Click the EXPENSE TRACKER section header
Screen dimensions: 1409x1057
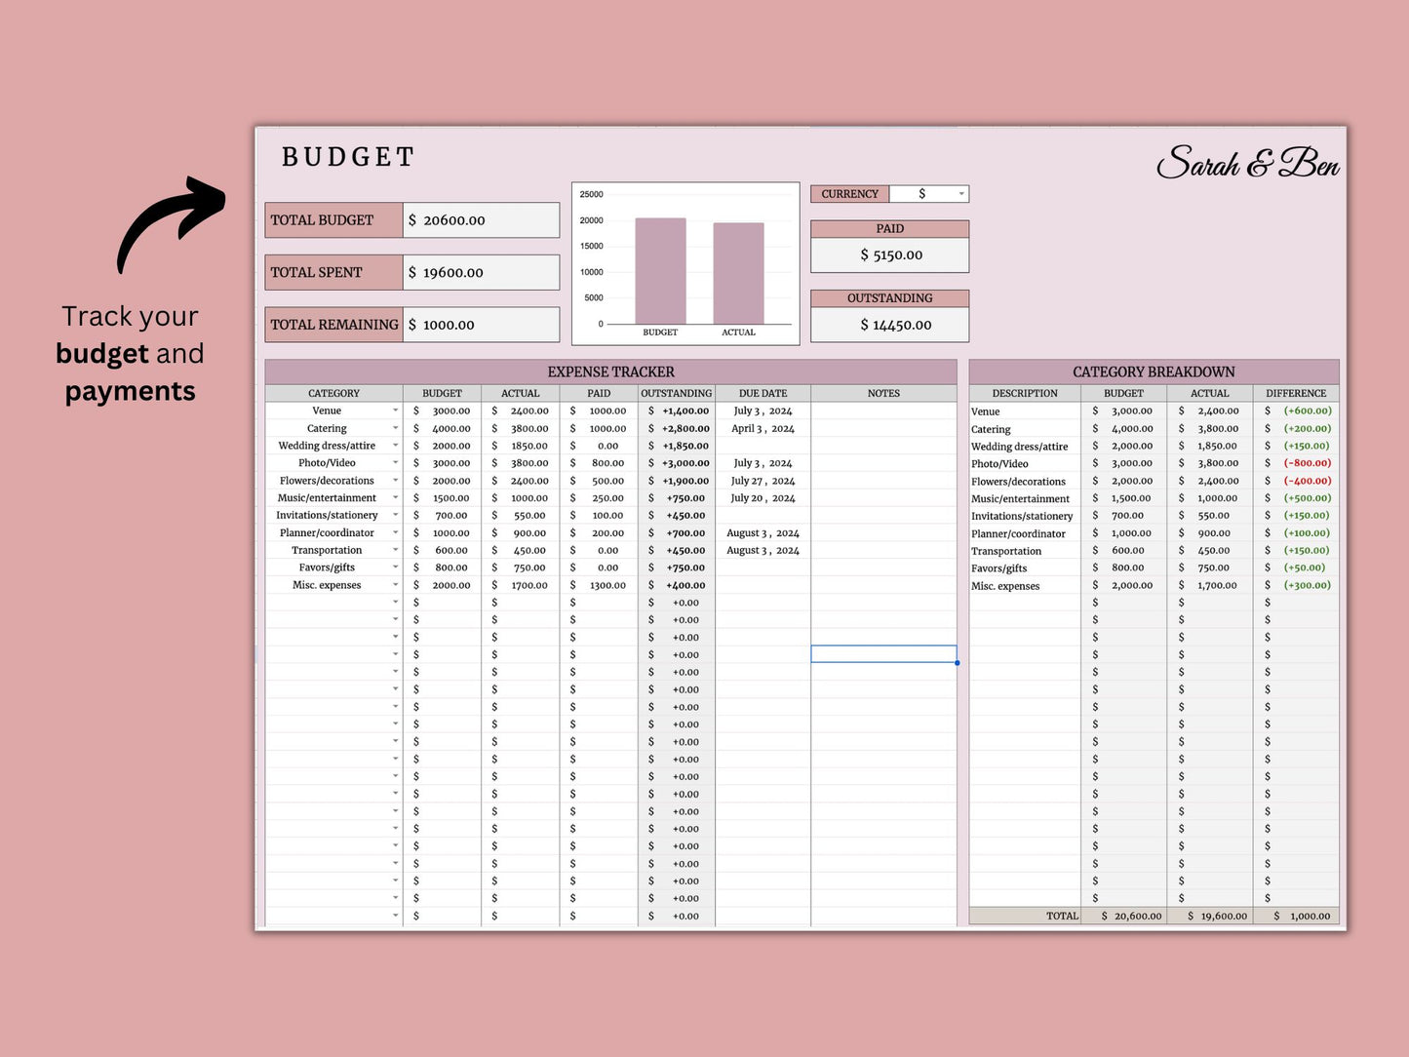610,372
